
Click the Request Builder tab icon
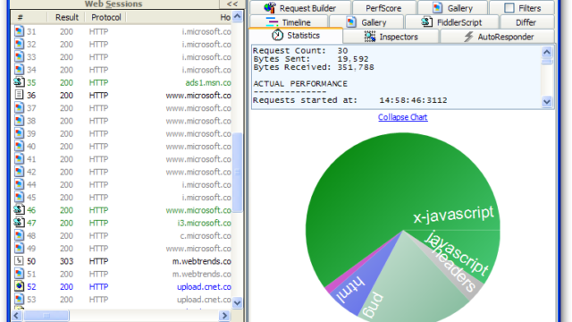coord(270,7)
